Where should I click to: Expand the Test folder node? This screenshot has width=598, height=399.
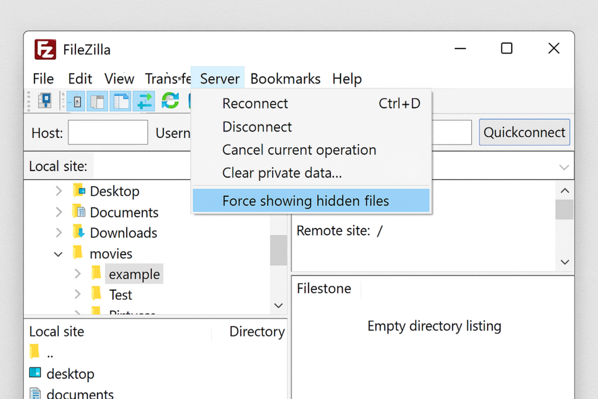coord(78,294)
